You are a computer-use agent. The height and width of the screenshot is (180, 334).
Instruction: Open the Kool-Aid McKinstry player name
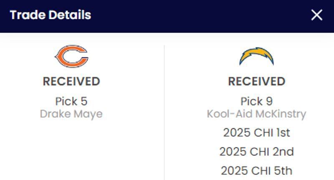point(256,114)
